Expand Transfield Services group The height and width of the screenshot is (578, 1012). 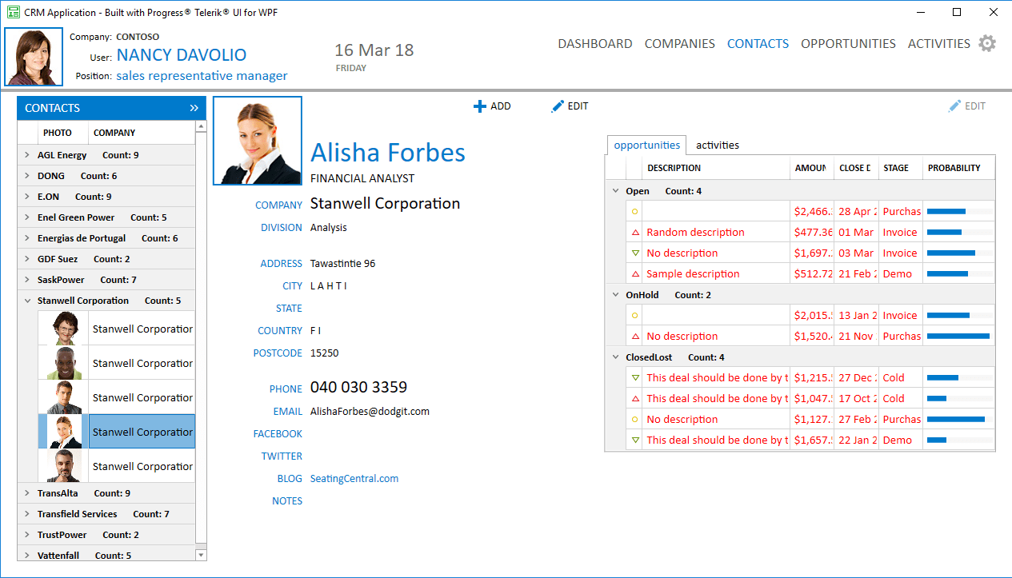coord(27,514)
